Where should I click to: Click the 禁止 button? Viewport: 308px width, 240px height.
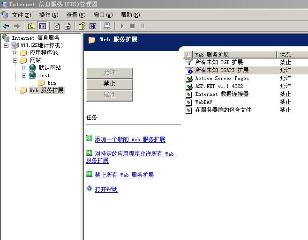pos(110,84)
